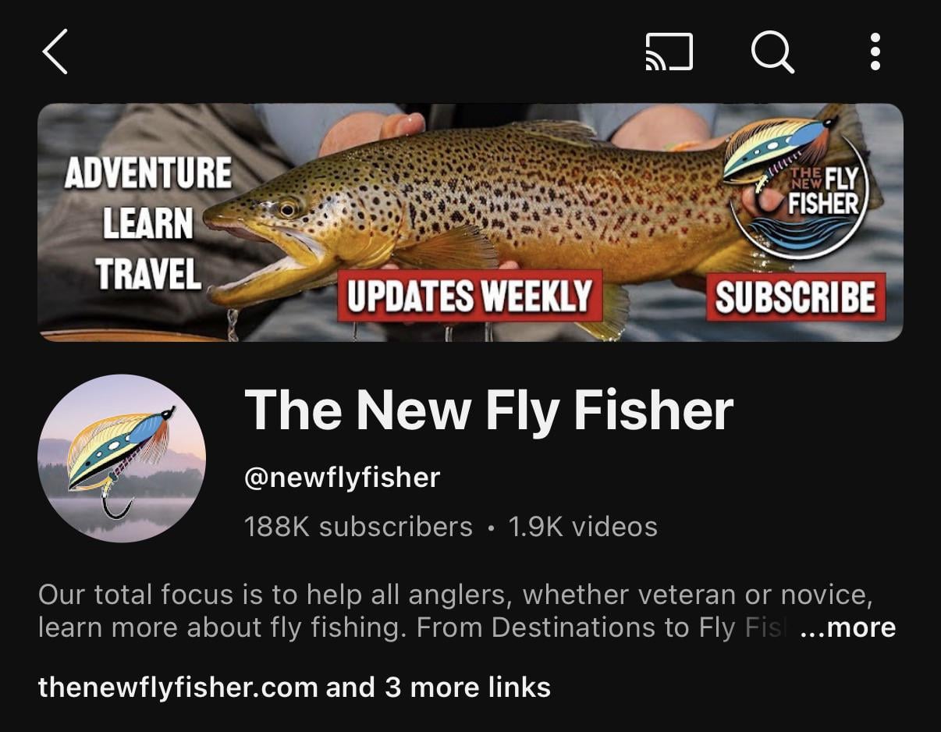Viewport: 941px width, 732px height.
Task: Open the channel banner trout image
Action: [x=470, y=222]
